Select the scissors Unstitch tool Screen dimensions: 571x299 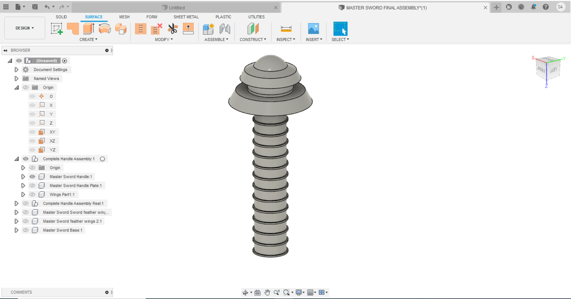172,29
